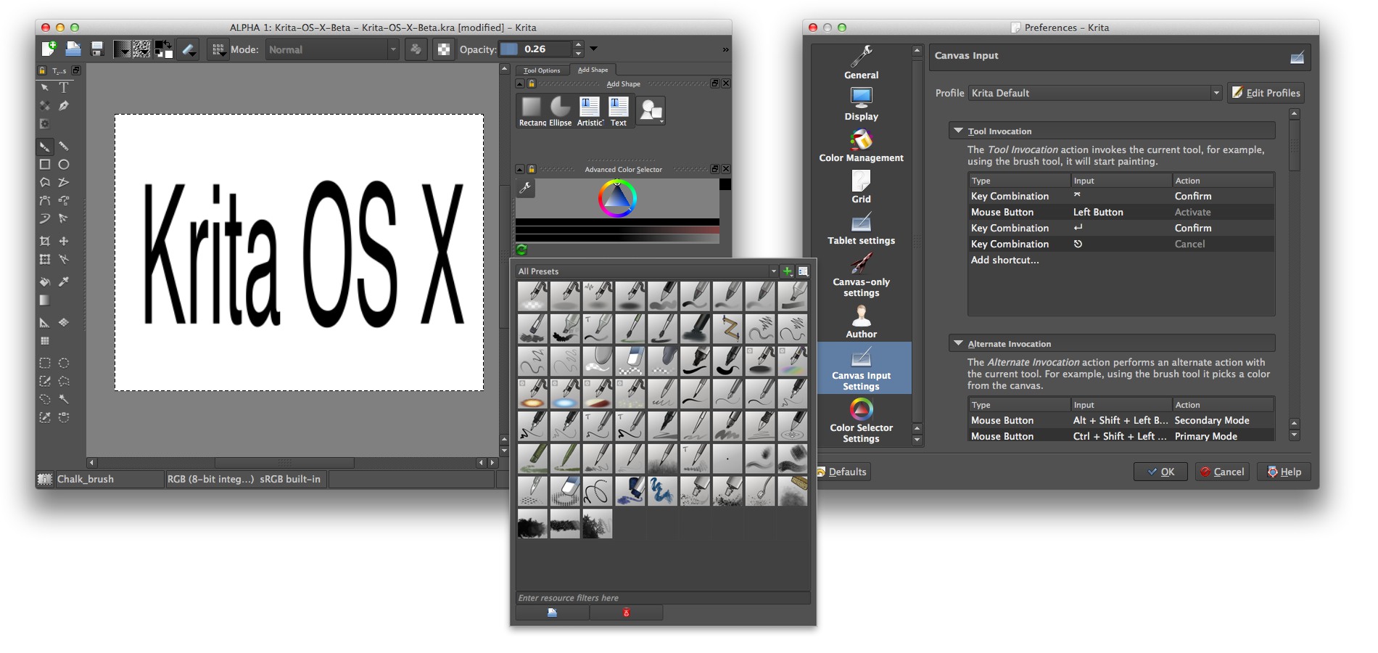Screen dimensions: 1378x653
Task: Confirm preferences with OK
Action: [x=1160, y=472]
